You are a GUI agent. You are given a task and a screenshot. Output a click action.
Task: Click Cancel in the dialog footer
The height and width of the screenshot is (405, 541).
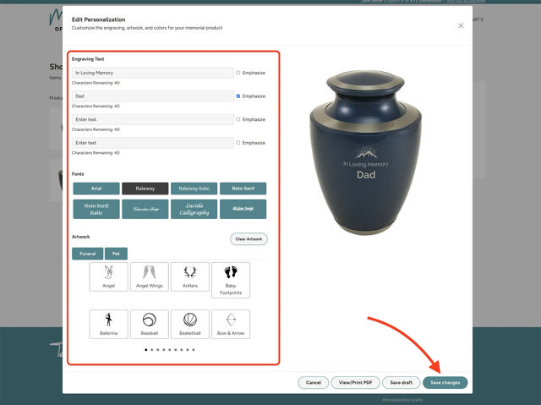314,382
